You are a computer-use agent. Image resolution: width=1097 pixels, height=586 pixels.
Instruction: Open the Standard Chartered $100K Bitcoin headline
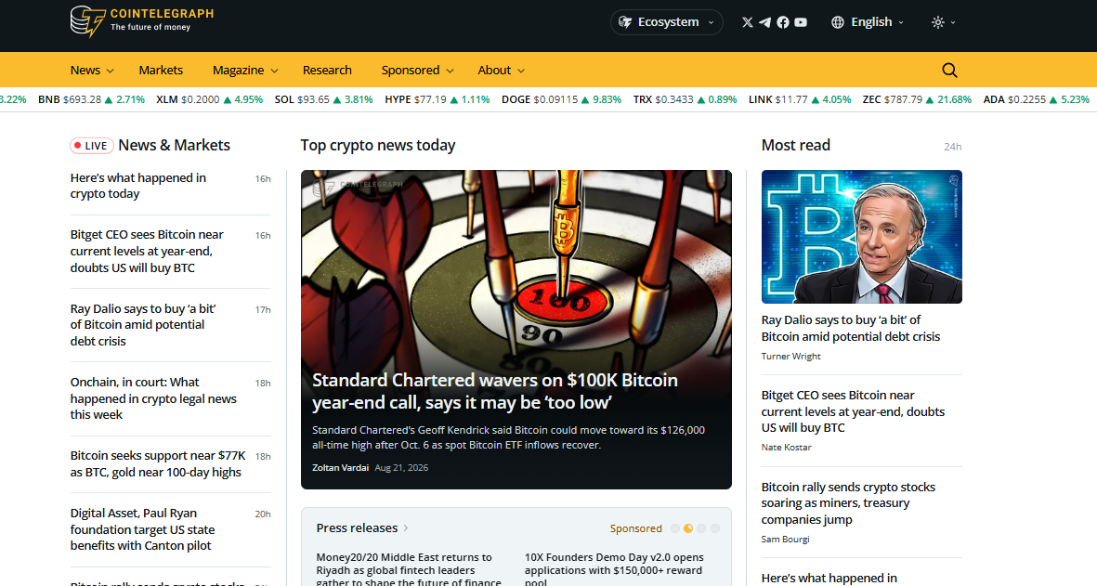coord(495,391)
